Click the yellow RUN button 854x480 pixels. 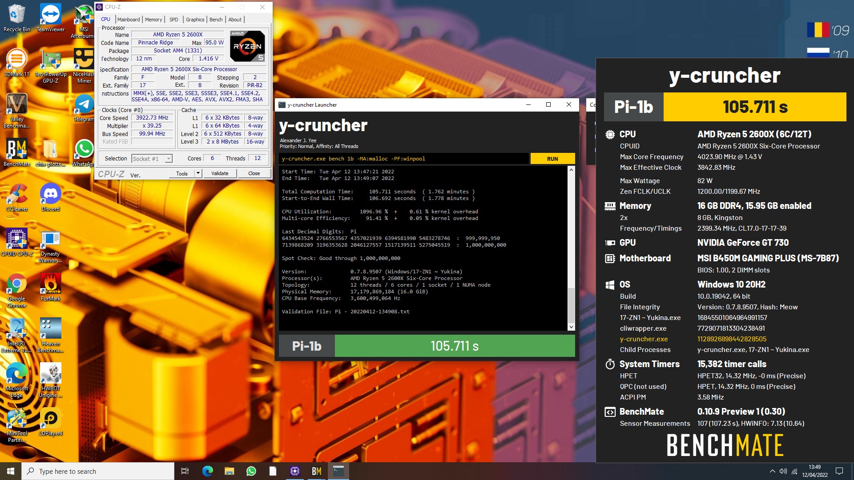click(x=552, y=159)
